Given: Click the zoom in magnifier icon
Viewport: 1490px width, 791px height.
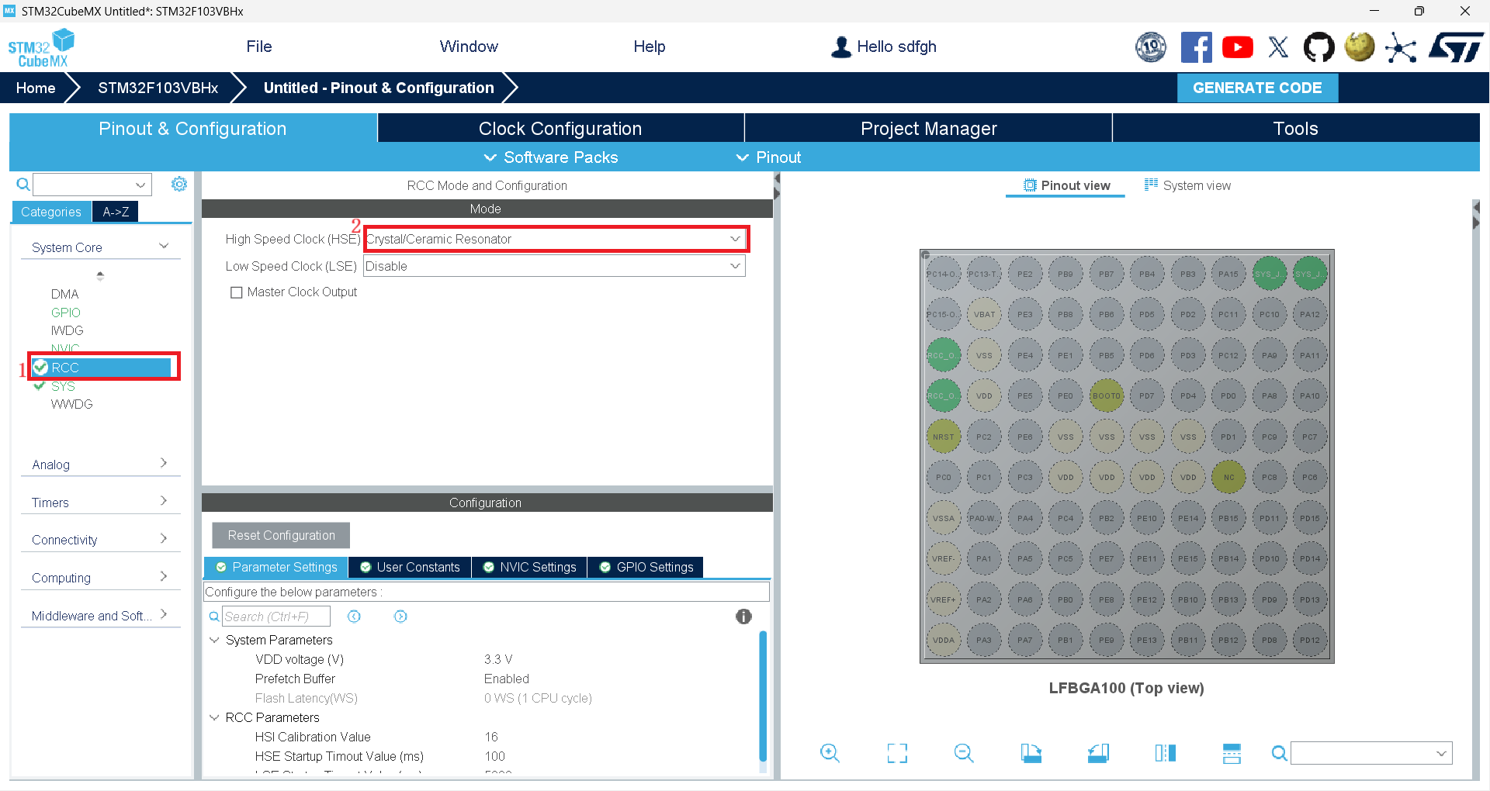Looking at the screenshot, I should click(x=830, y=753).
